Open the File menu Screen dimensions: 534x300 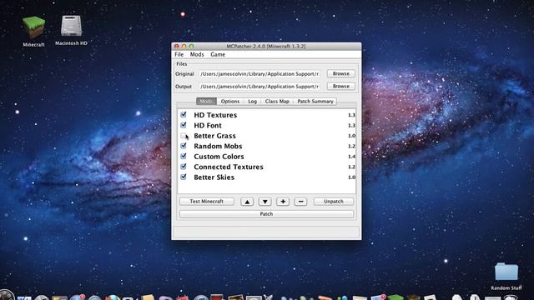(179, 54)
